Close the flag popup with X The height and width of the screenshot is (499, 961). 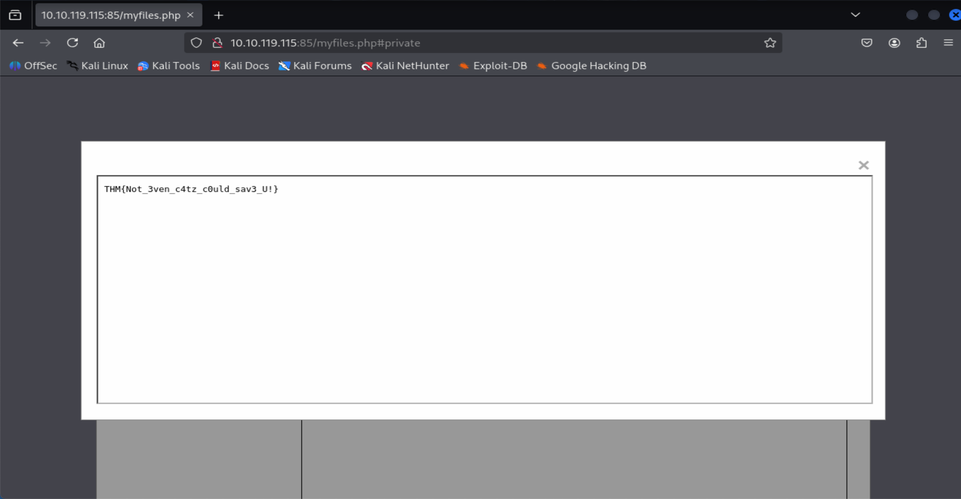[x=863, y=165]
